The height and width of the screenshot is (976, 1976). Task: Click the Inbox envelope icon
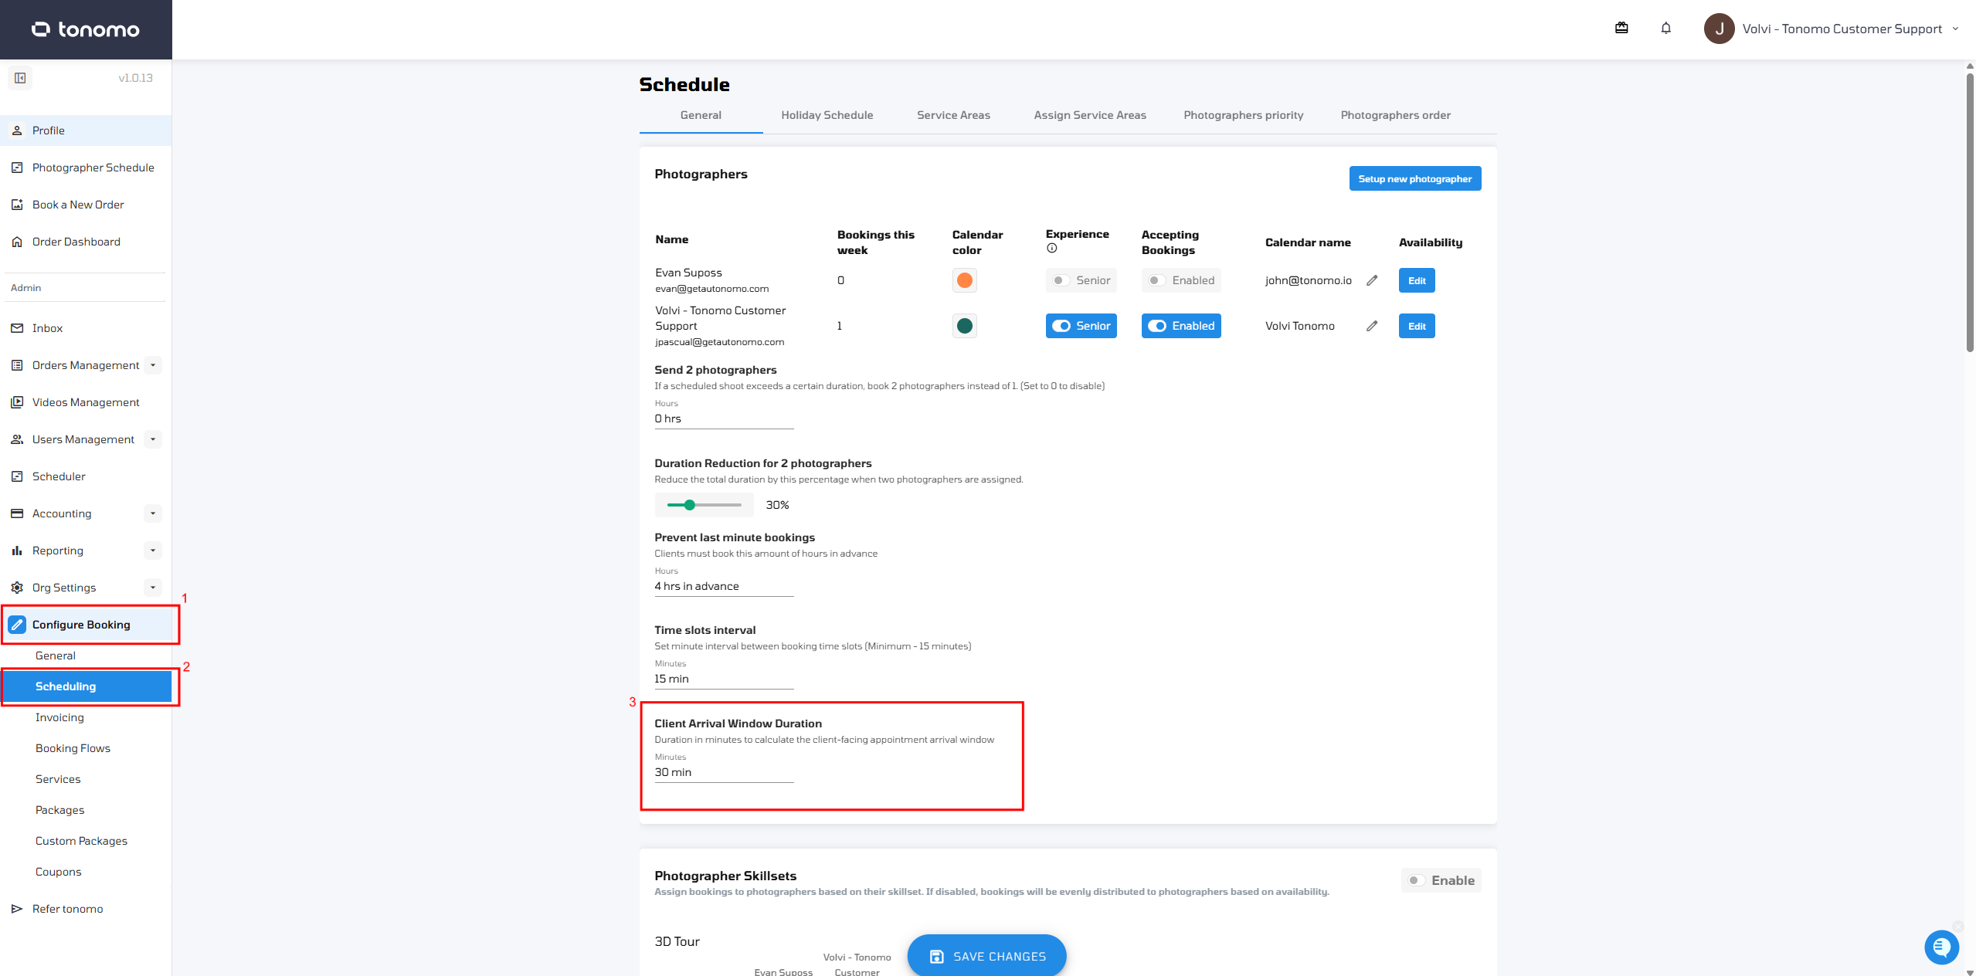pos(17,328)
